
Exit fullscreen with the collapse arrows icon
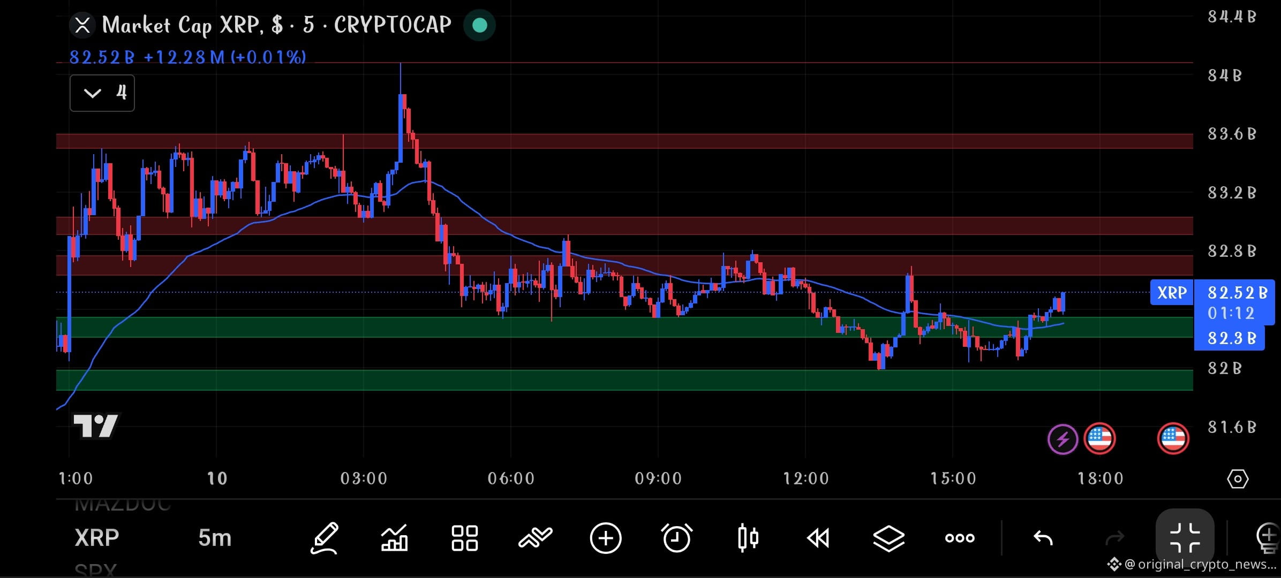click(x=1185, y=537)
